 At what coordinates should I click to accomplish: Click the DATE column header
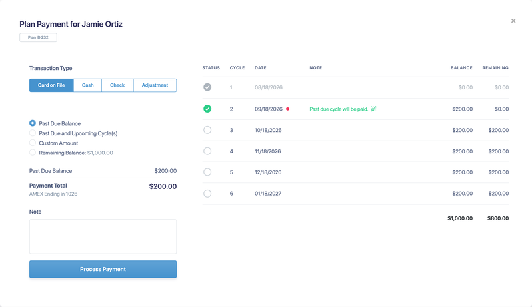pyautogui.click(x=261, y=68)
